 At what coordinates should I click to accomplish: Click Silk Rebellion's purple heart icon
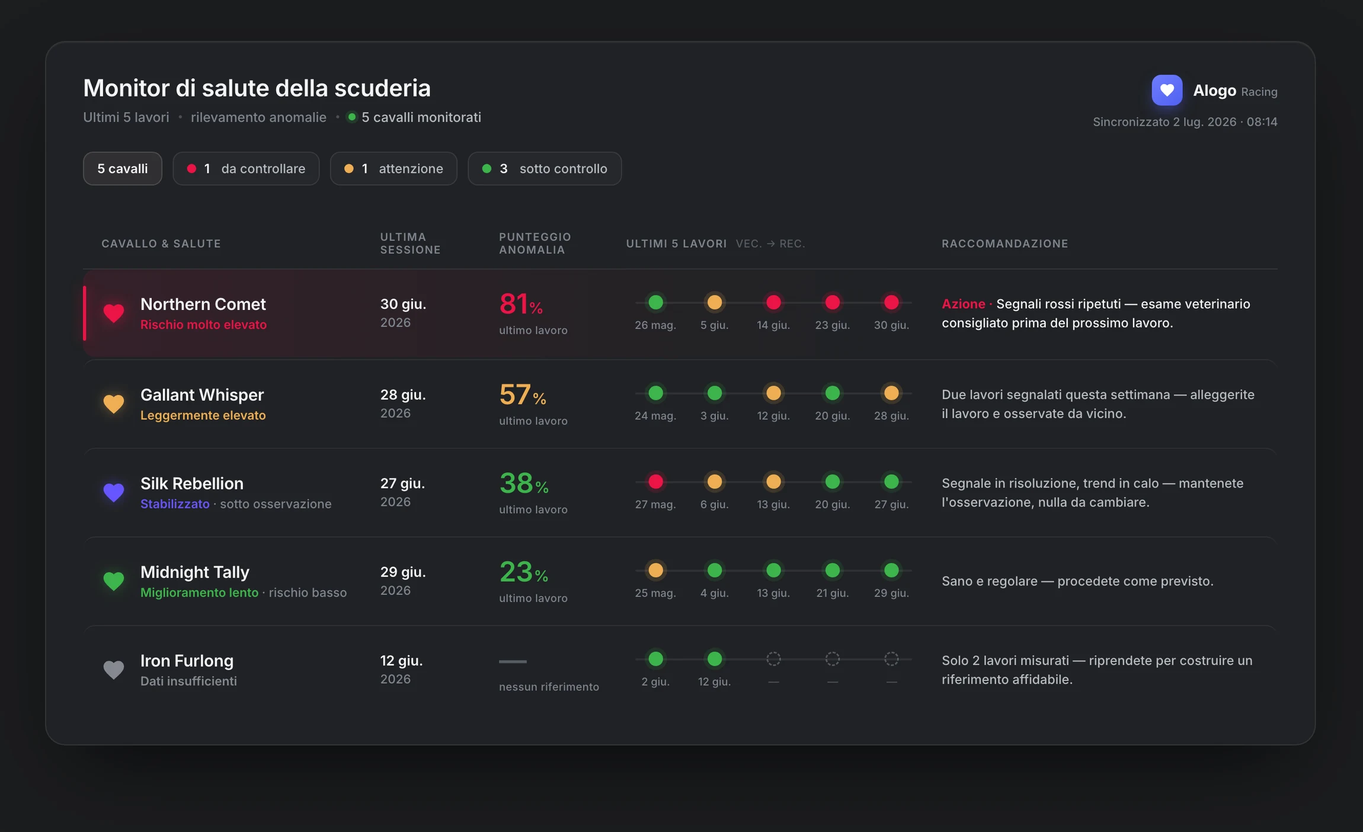(x=114, y=492)
